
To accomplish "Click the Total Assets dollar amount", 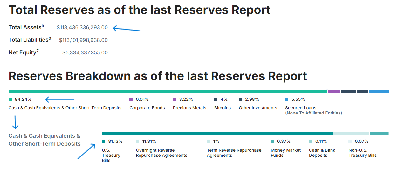I will [x=82, y=28].
